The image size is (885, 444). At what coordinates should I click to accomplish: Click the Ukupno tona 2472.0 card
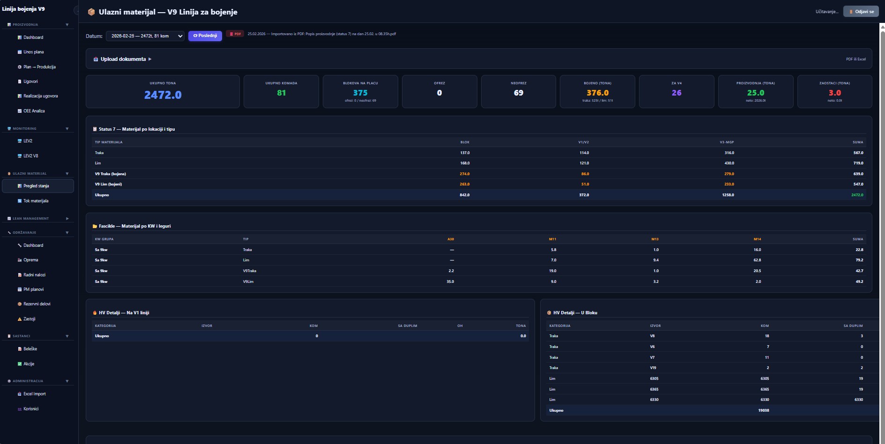coord(163,91)
